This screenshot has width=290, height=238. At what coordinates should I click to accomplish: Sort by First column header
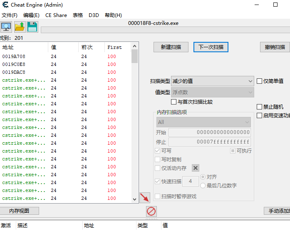click(118, 47)
